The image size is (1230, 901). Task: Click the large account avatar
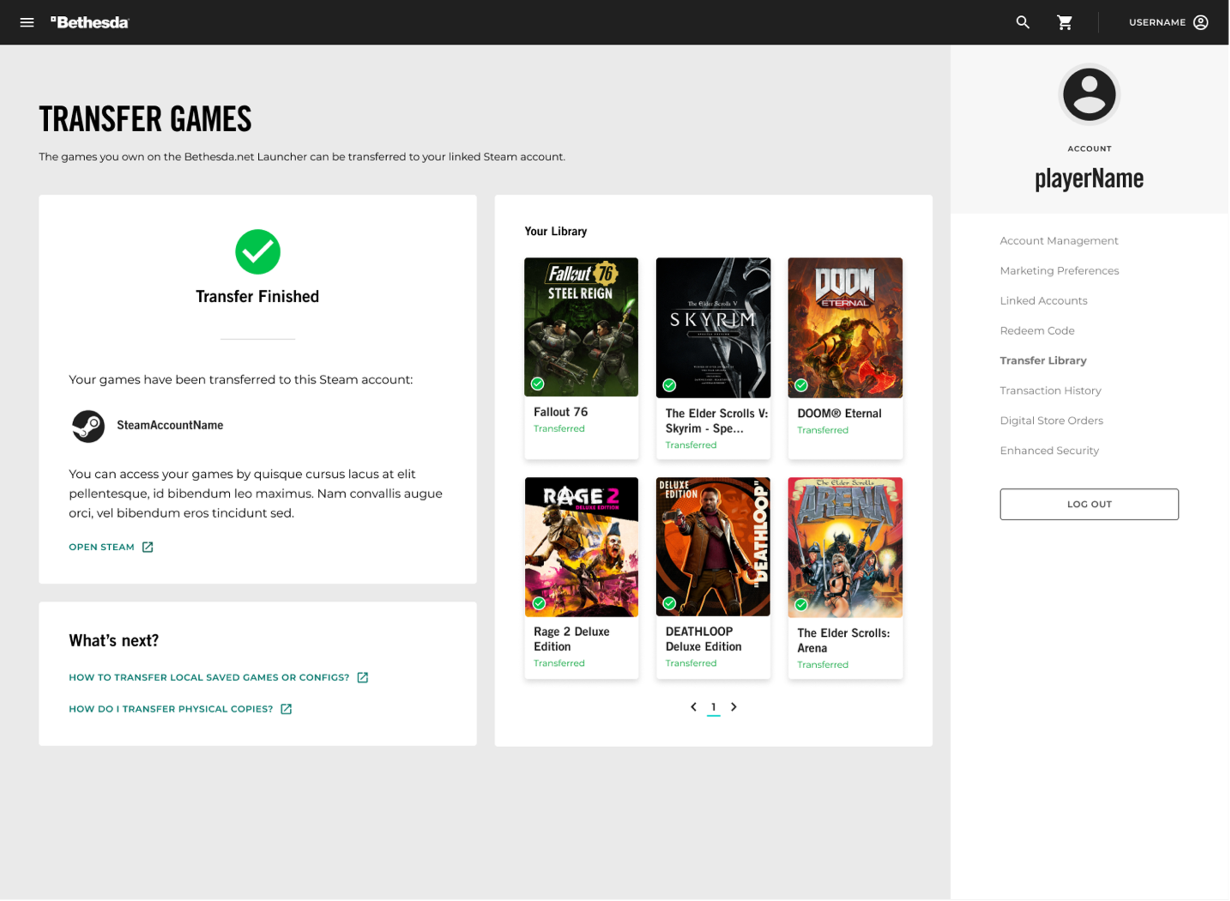pyautogui.click(x=1089, y=94)
